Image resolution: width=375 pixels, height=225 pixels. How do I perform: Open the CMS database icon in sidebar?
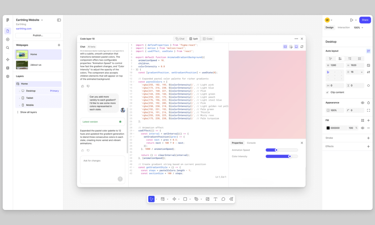[7, 68]
